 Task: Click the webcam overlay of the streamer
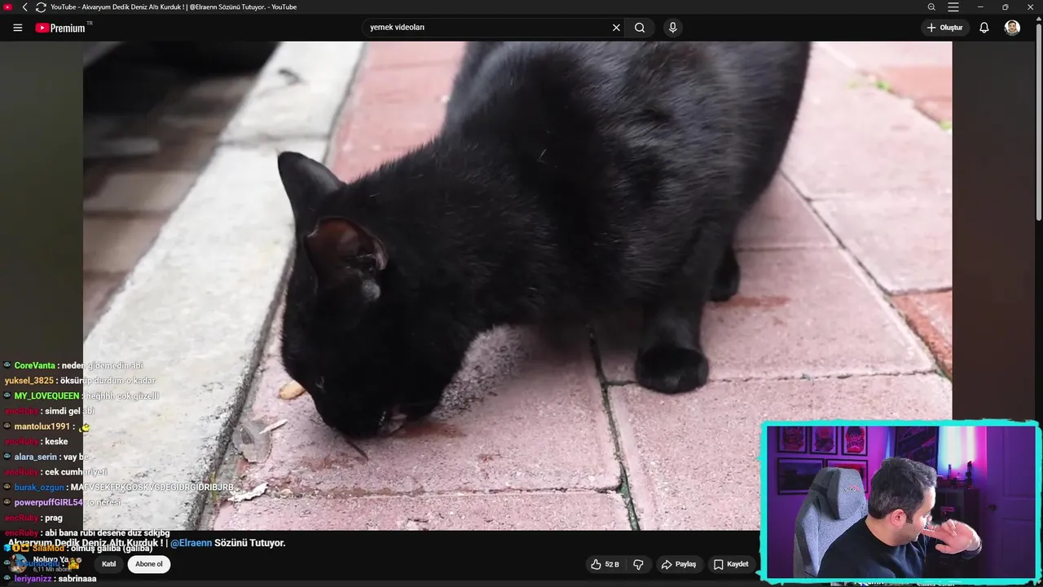point(900,501)
